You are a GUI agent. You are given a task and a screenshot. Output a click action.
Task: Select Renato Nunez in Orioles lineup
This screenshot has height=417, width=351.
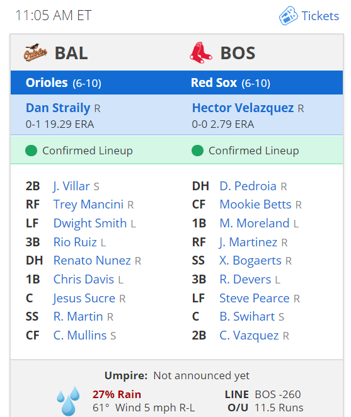click(x=92, y=260)
